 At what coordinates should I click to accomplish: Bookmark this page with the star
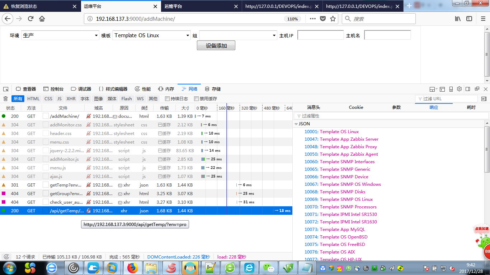click(x=333, y=19)
